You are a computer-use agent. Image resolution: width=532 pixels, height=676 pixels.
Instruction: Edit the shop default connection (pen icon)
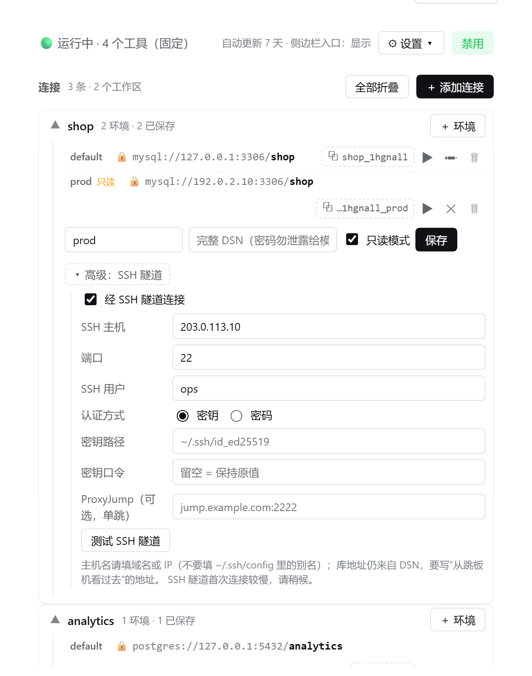point(451,158)
